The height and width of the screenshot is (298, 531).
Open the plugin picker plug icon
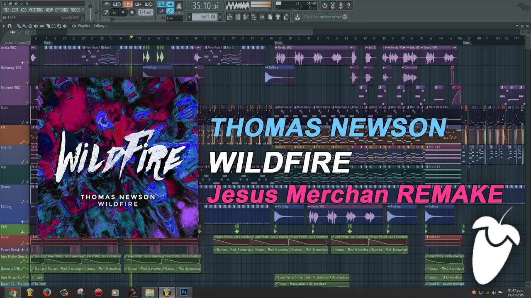click(278, 17)
